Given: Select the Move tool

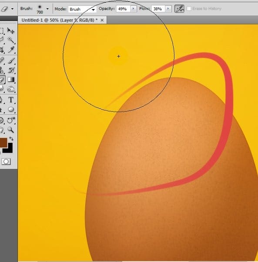Looking at the screenshot, I should 11,31.
